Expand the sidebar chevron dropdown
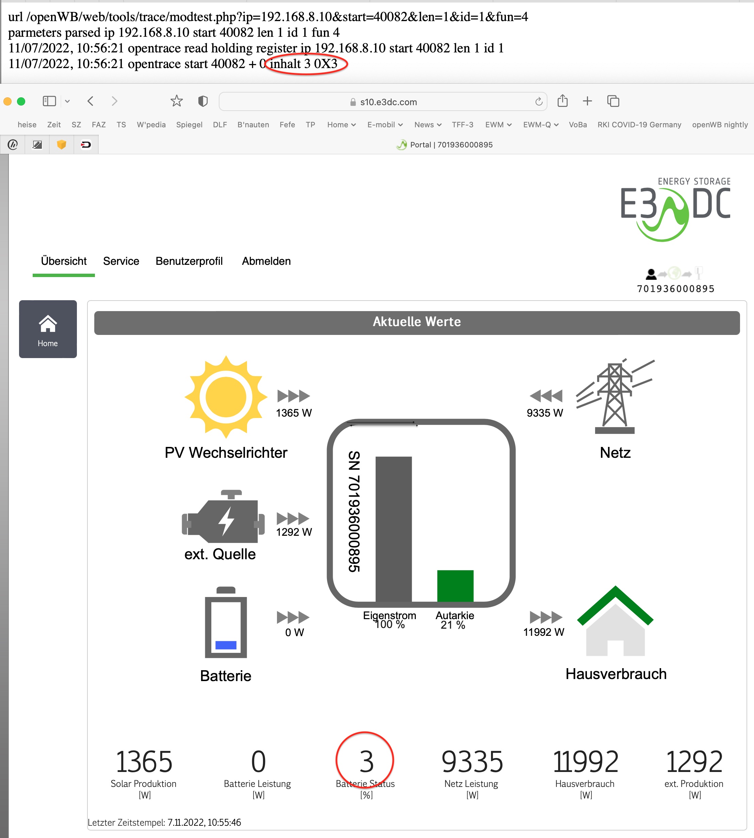 click(67, 101)
